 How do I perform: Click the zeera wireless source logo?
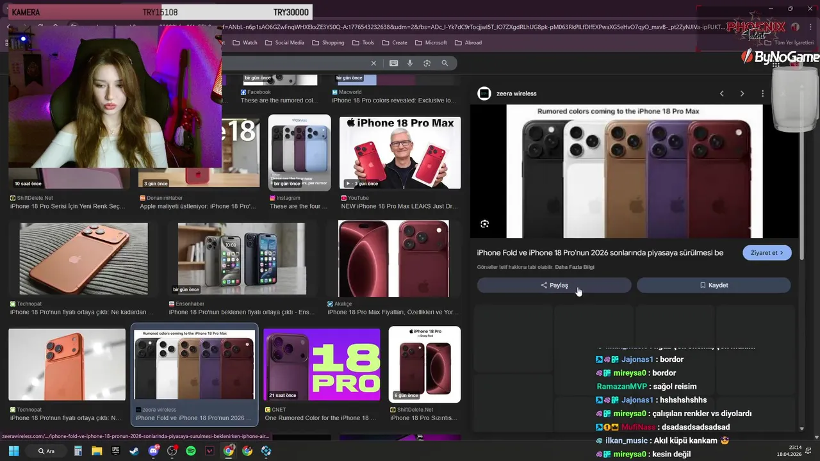click(484, 93)
